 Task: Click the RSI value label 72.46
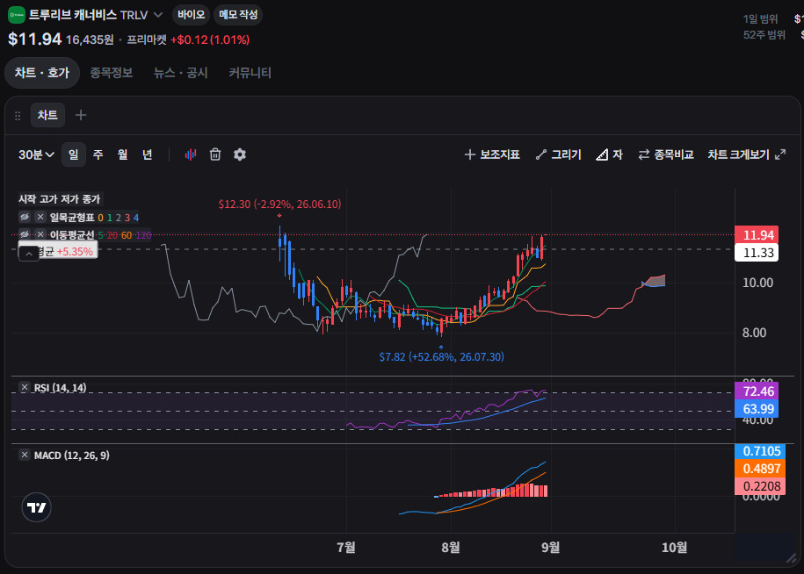click(757, 391)
